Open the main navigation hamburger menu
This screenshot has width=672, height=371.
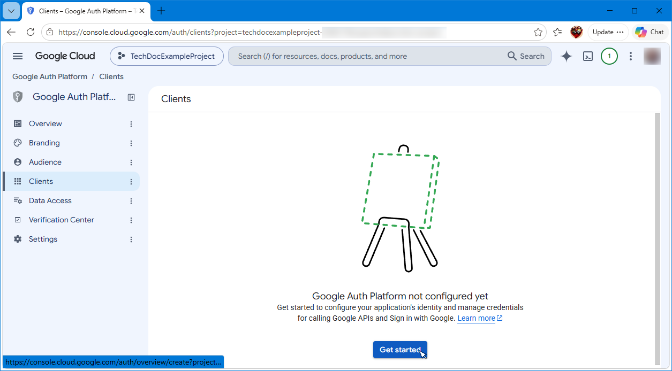[18, 56]
